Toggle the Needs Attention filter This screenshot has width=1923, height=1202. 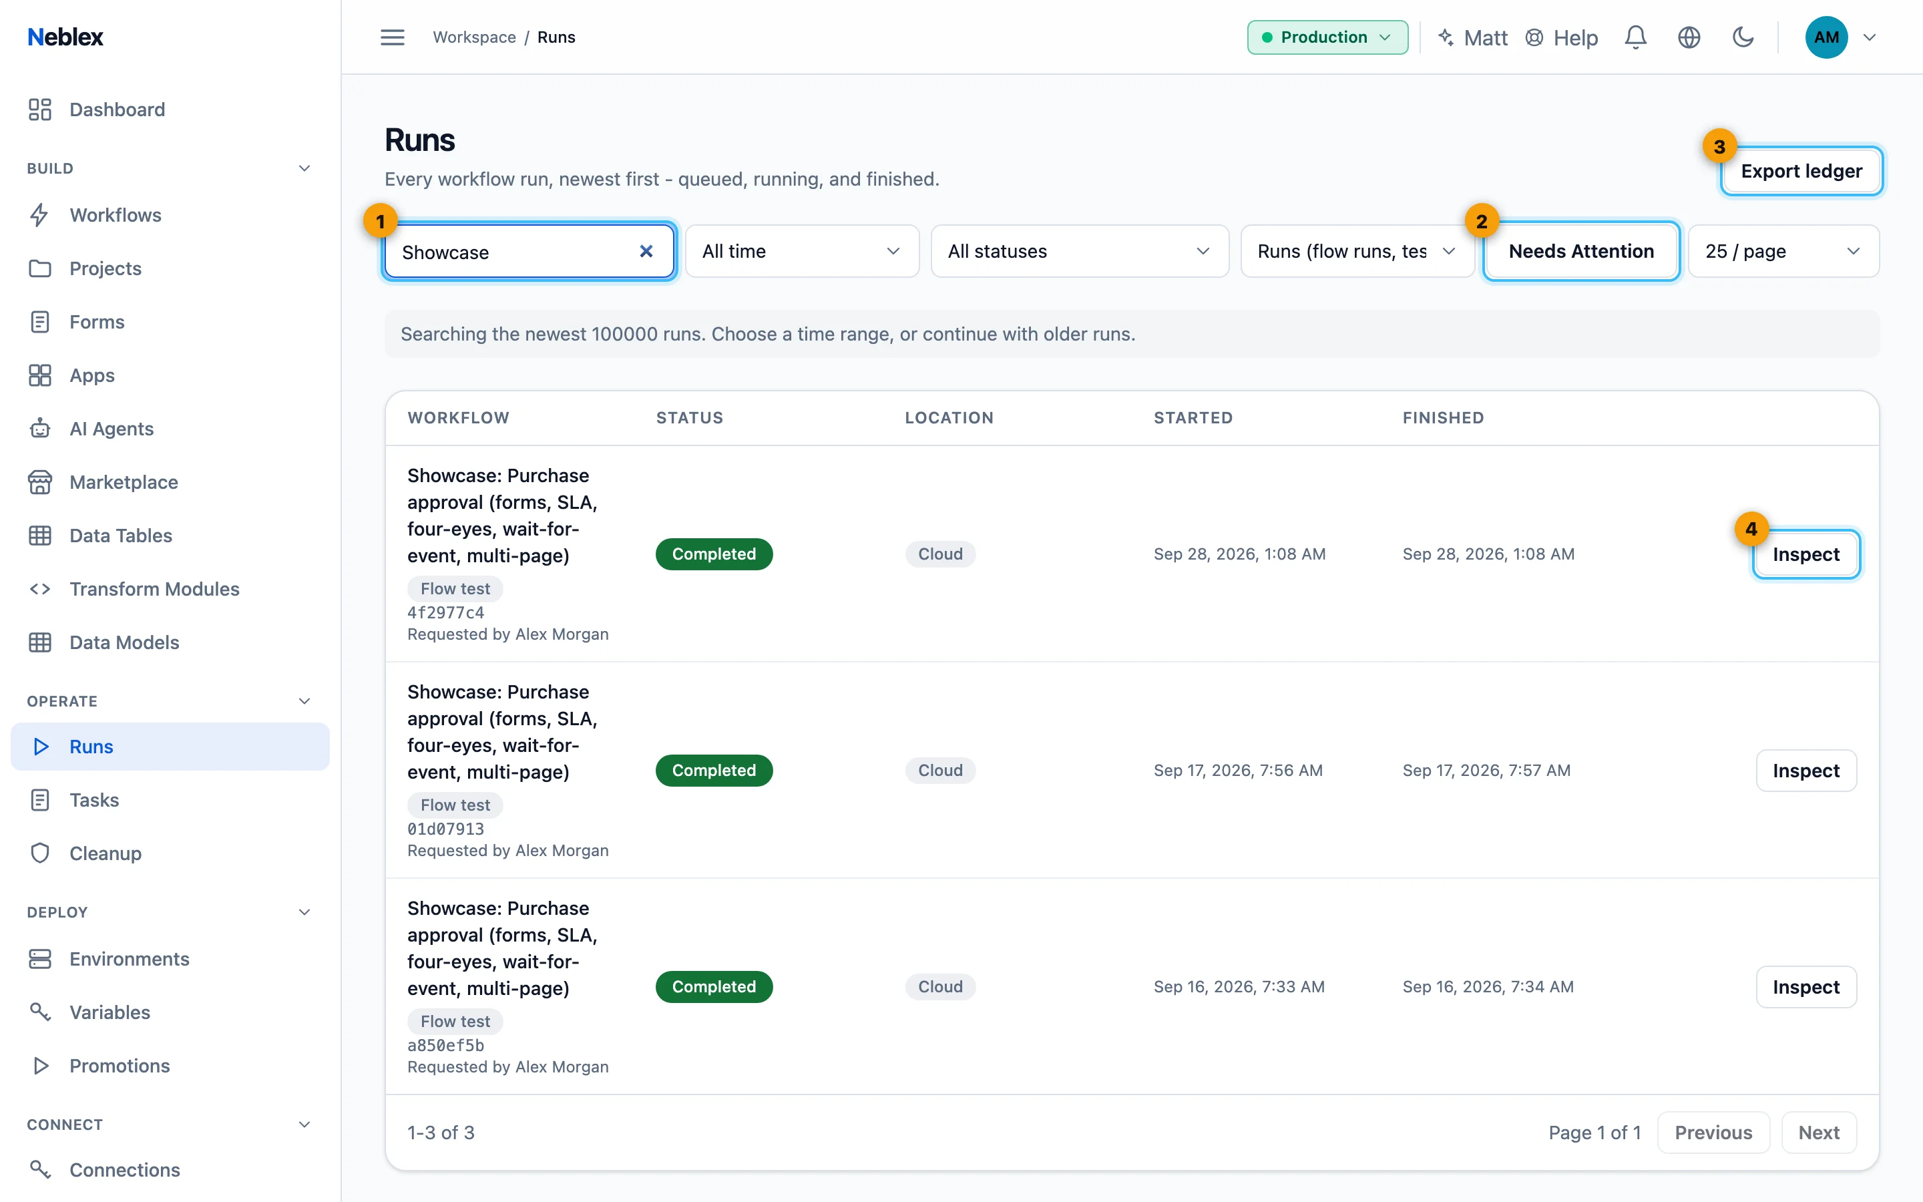pos(1580,251)
